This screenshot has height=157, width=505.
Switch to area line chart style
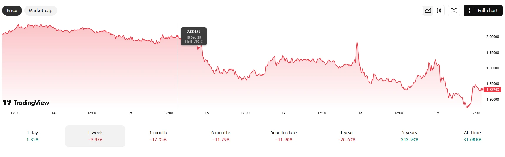(428, 11)
